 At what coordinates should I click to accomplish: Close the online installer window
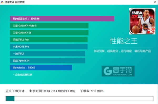155,2
